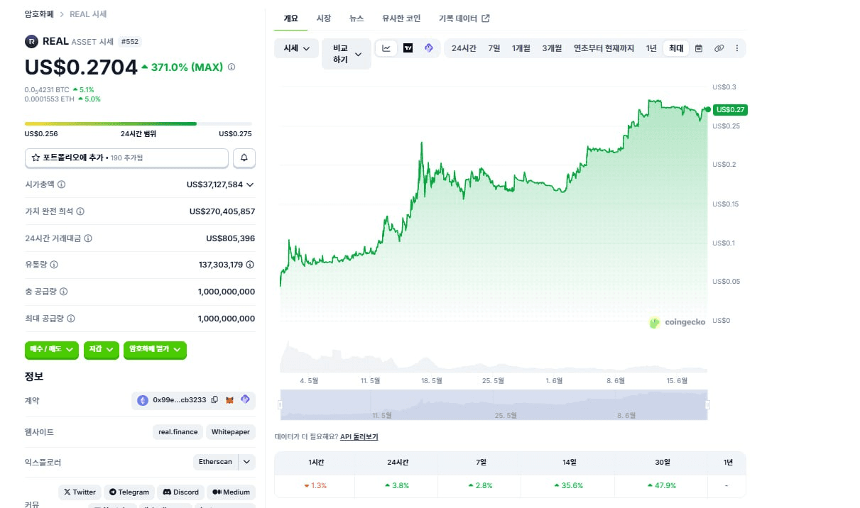This screenshot has height=508, width=860.
Task: Click the MetaMask fox icon
Action: click(x=229, y=400)
